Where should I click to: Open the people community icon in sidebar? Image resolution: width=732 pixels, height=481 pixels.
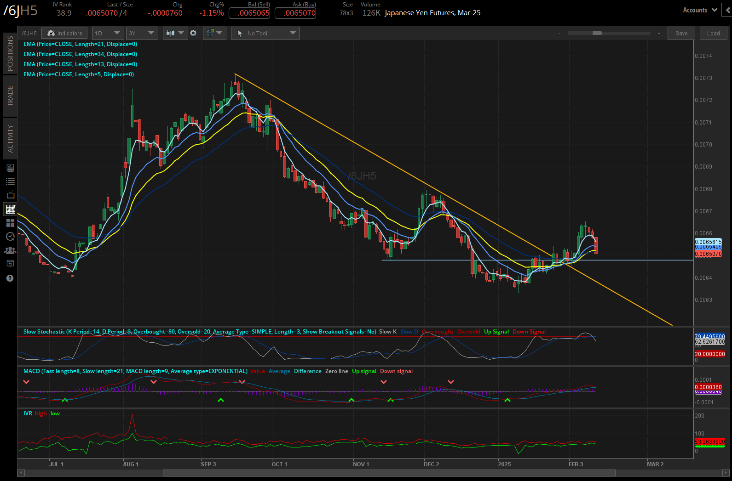(10, 250)
